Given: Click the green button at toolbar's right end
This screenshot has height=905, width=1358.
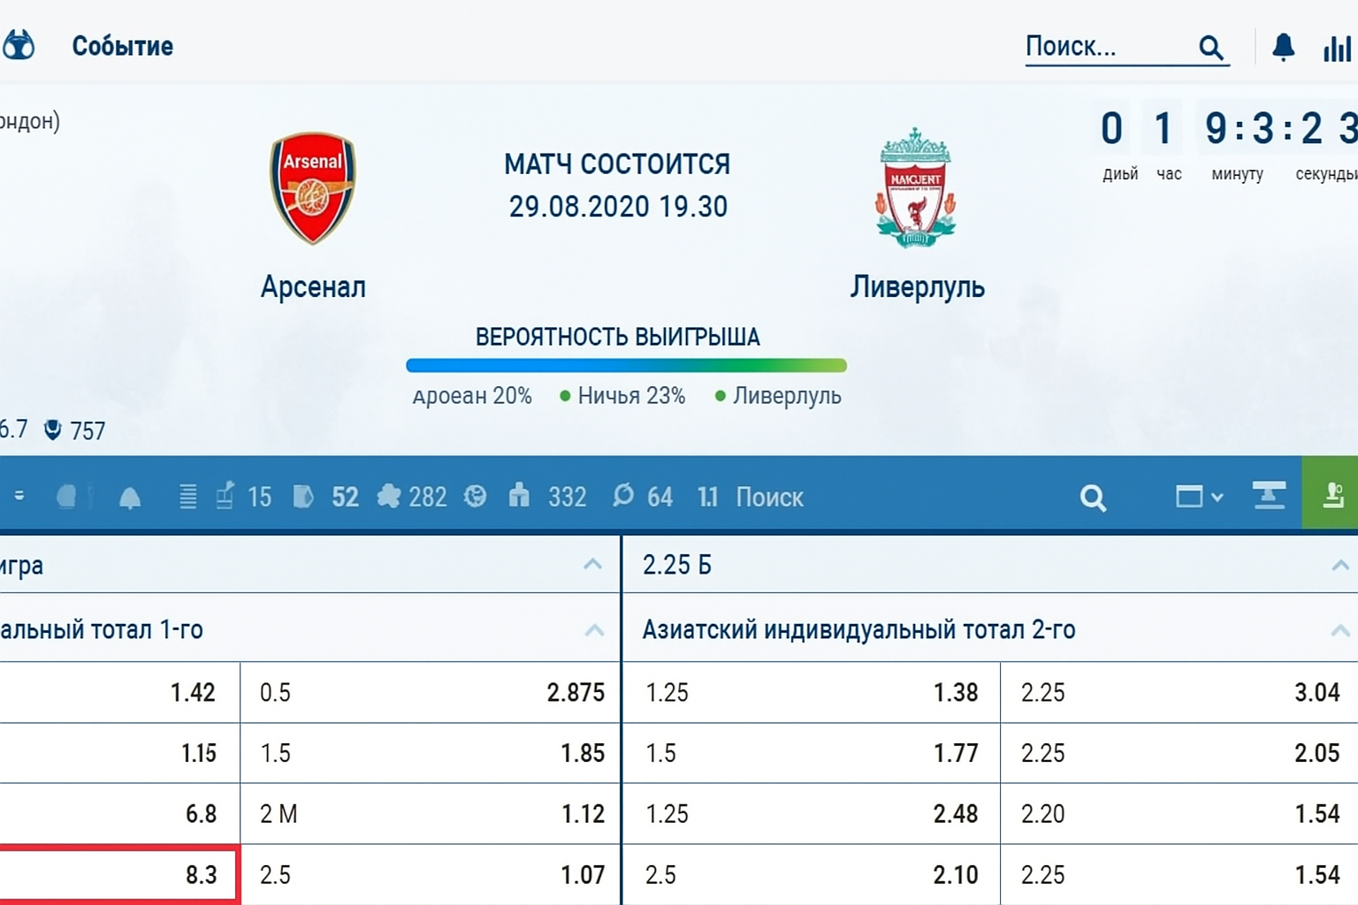Looking at the screenshot, I should (x=1331, y=496).
